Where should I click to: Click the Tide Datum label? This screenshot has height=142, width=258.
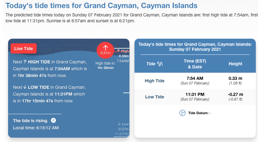coord(199,113)
